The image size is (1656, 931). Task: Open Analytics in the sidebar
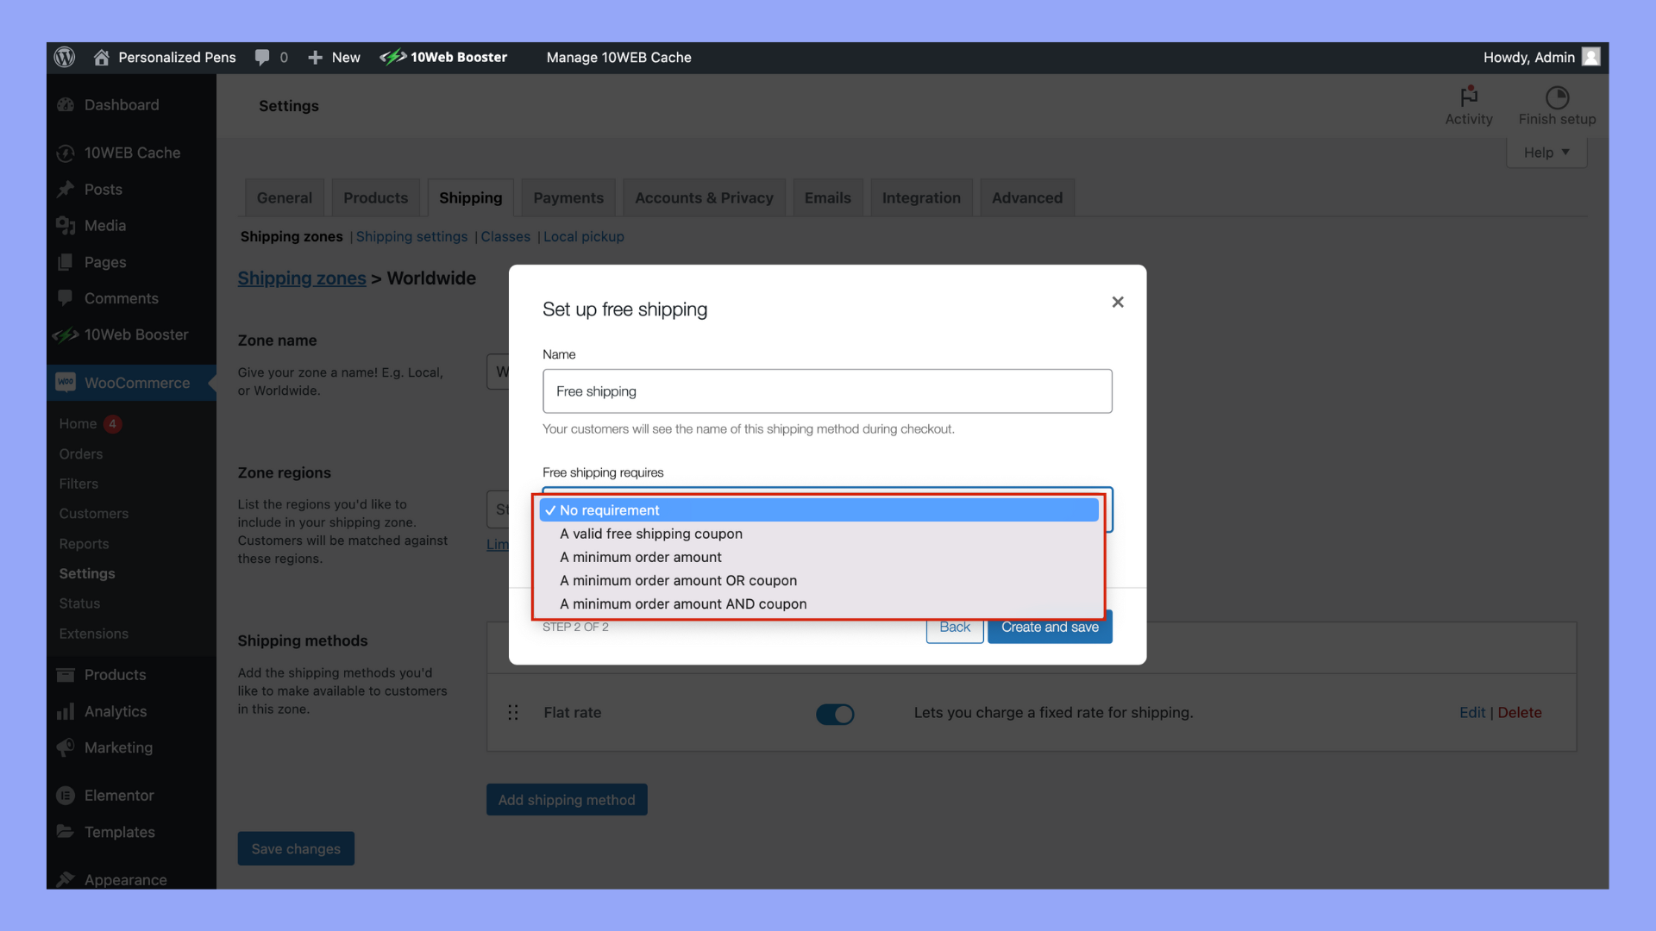click(116, 711)
